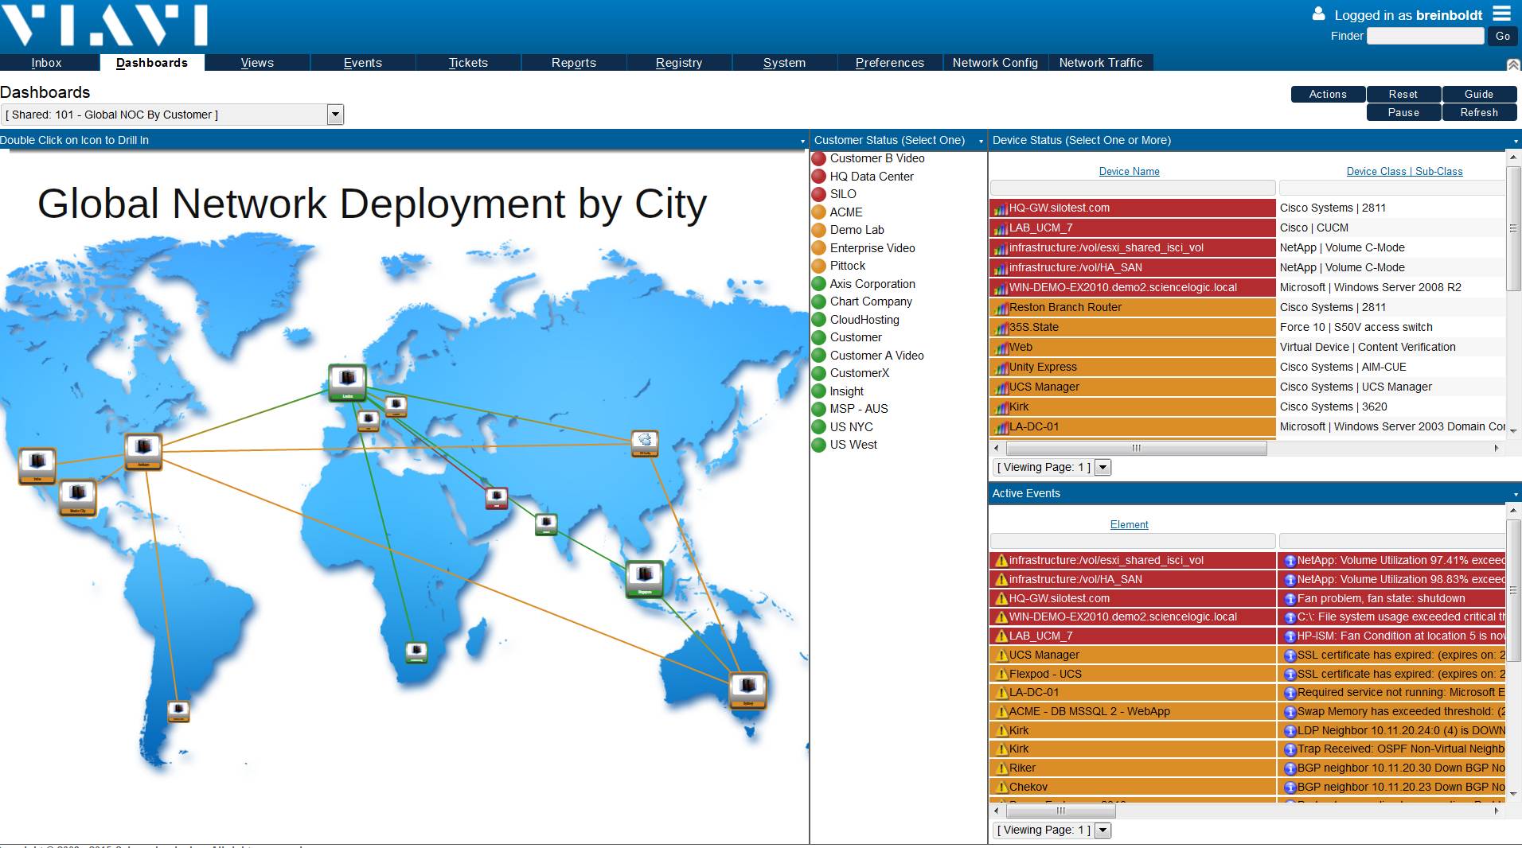Click the Sydney node in Australia
The width and height of the screenshot is (1522, 848).
(747, 689)
